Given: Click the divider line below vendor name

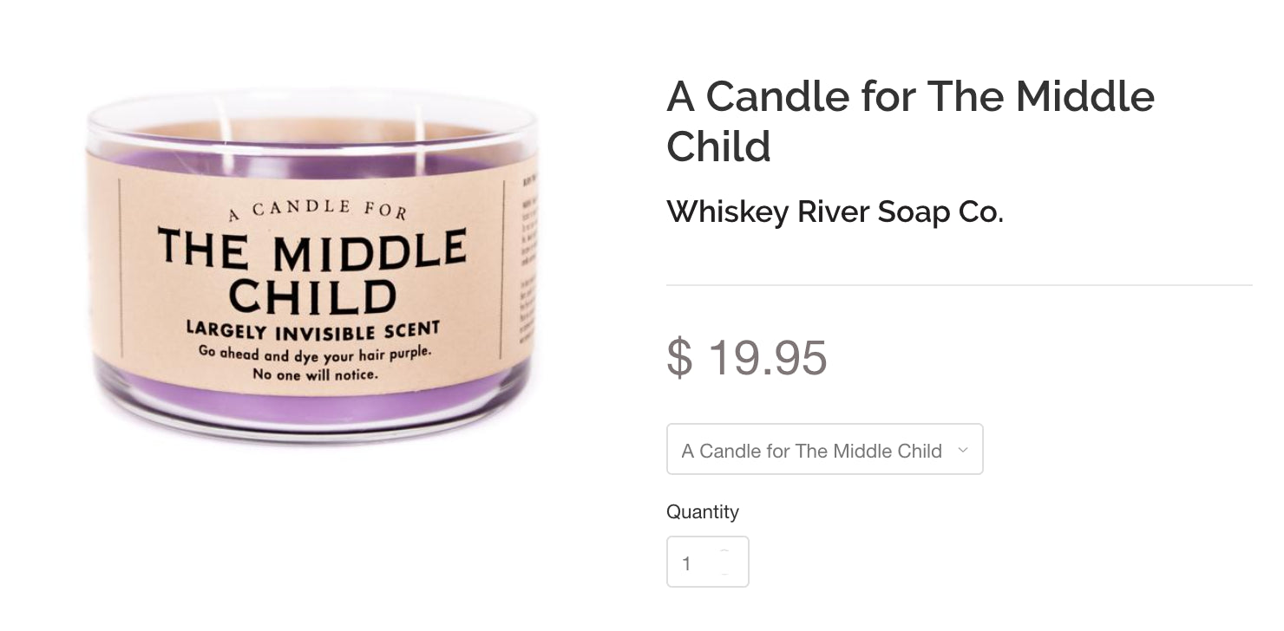Looking at the screenshot, I should 959,285.
